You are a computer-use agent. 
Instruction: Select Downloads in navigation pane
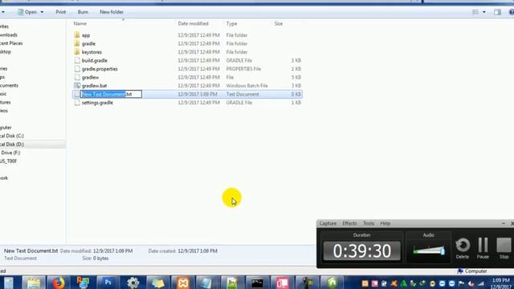click(x=9, y=35)
